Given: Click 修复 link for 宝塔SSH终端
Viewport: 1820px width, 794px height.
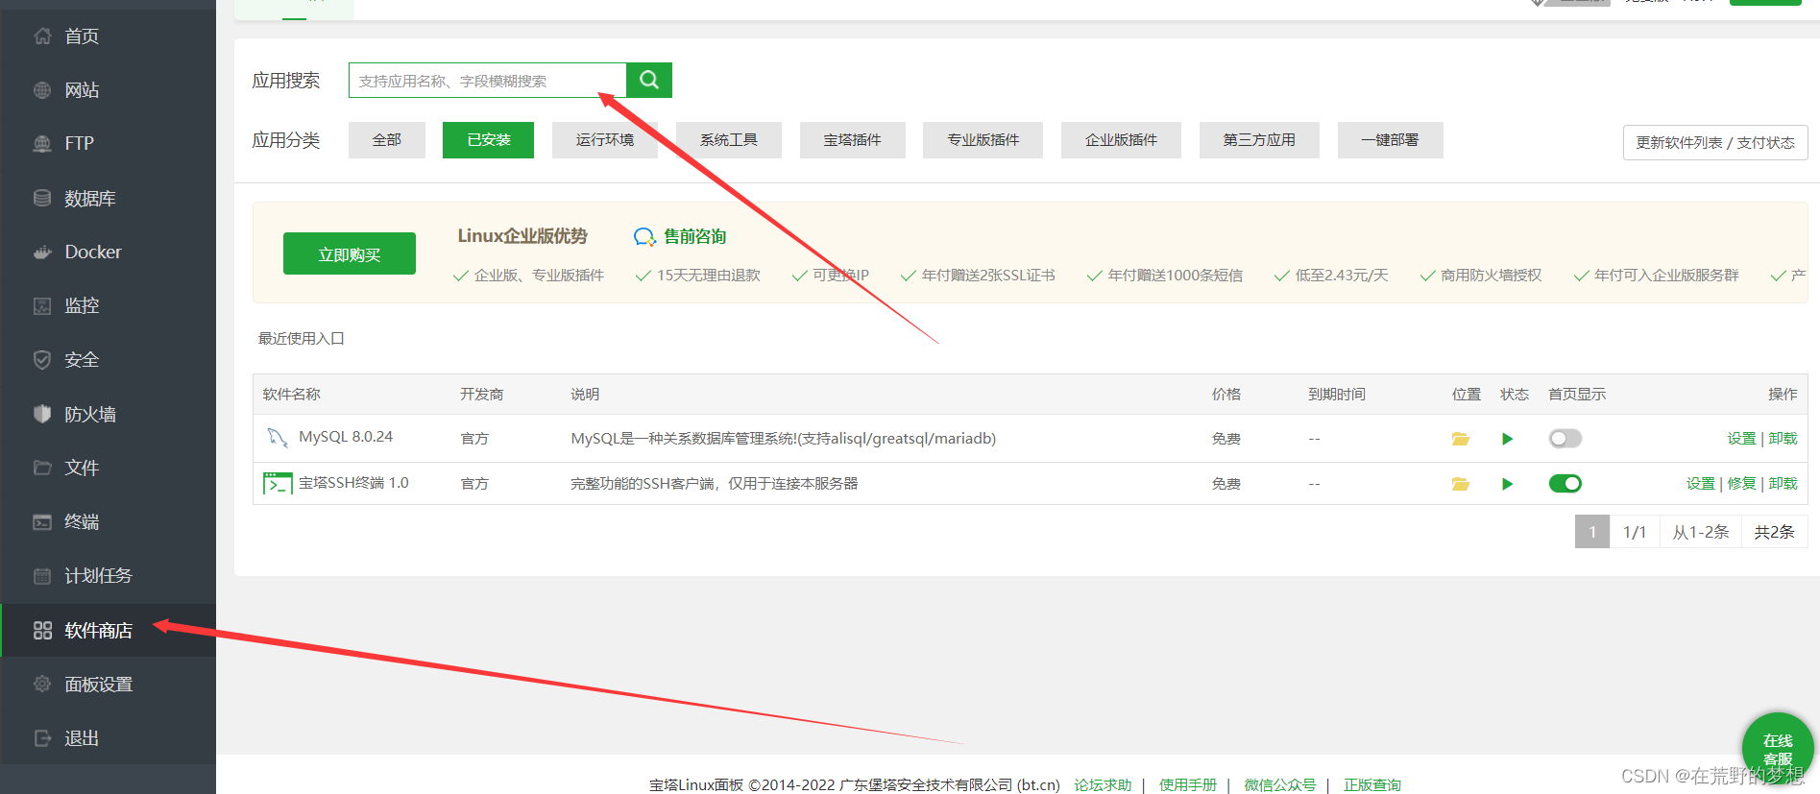Looking at the screenshot, I should (1741, 484).
